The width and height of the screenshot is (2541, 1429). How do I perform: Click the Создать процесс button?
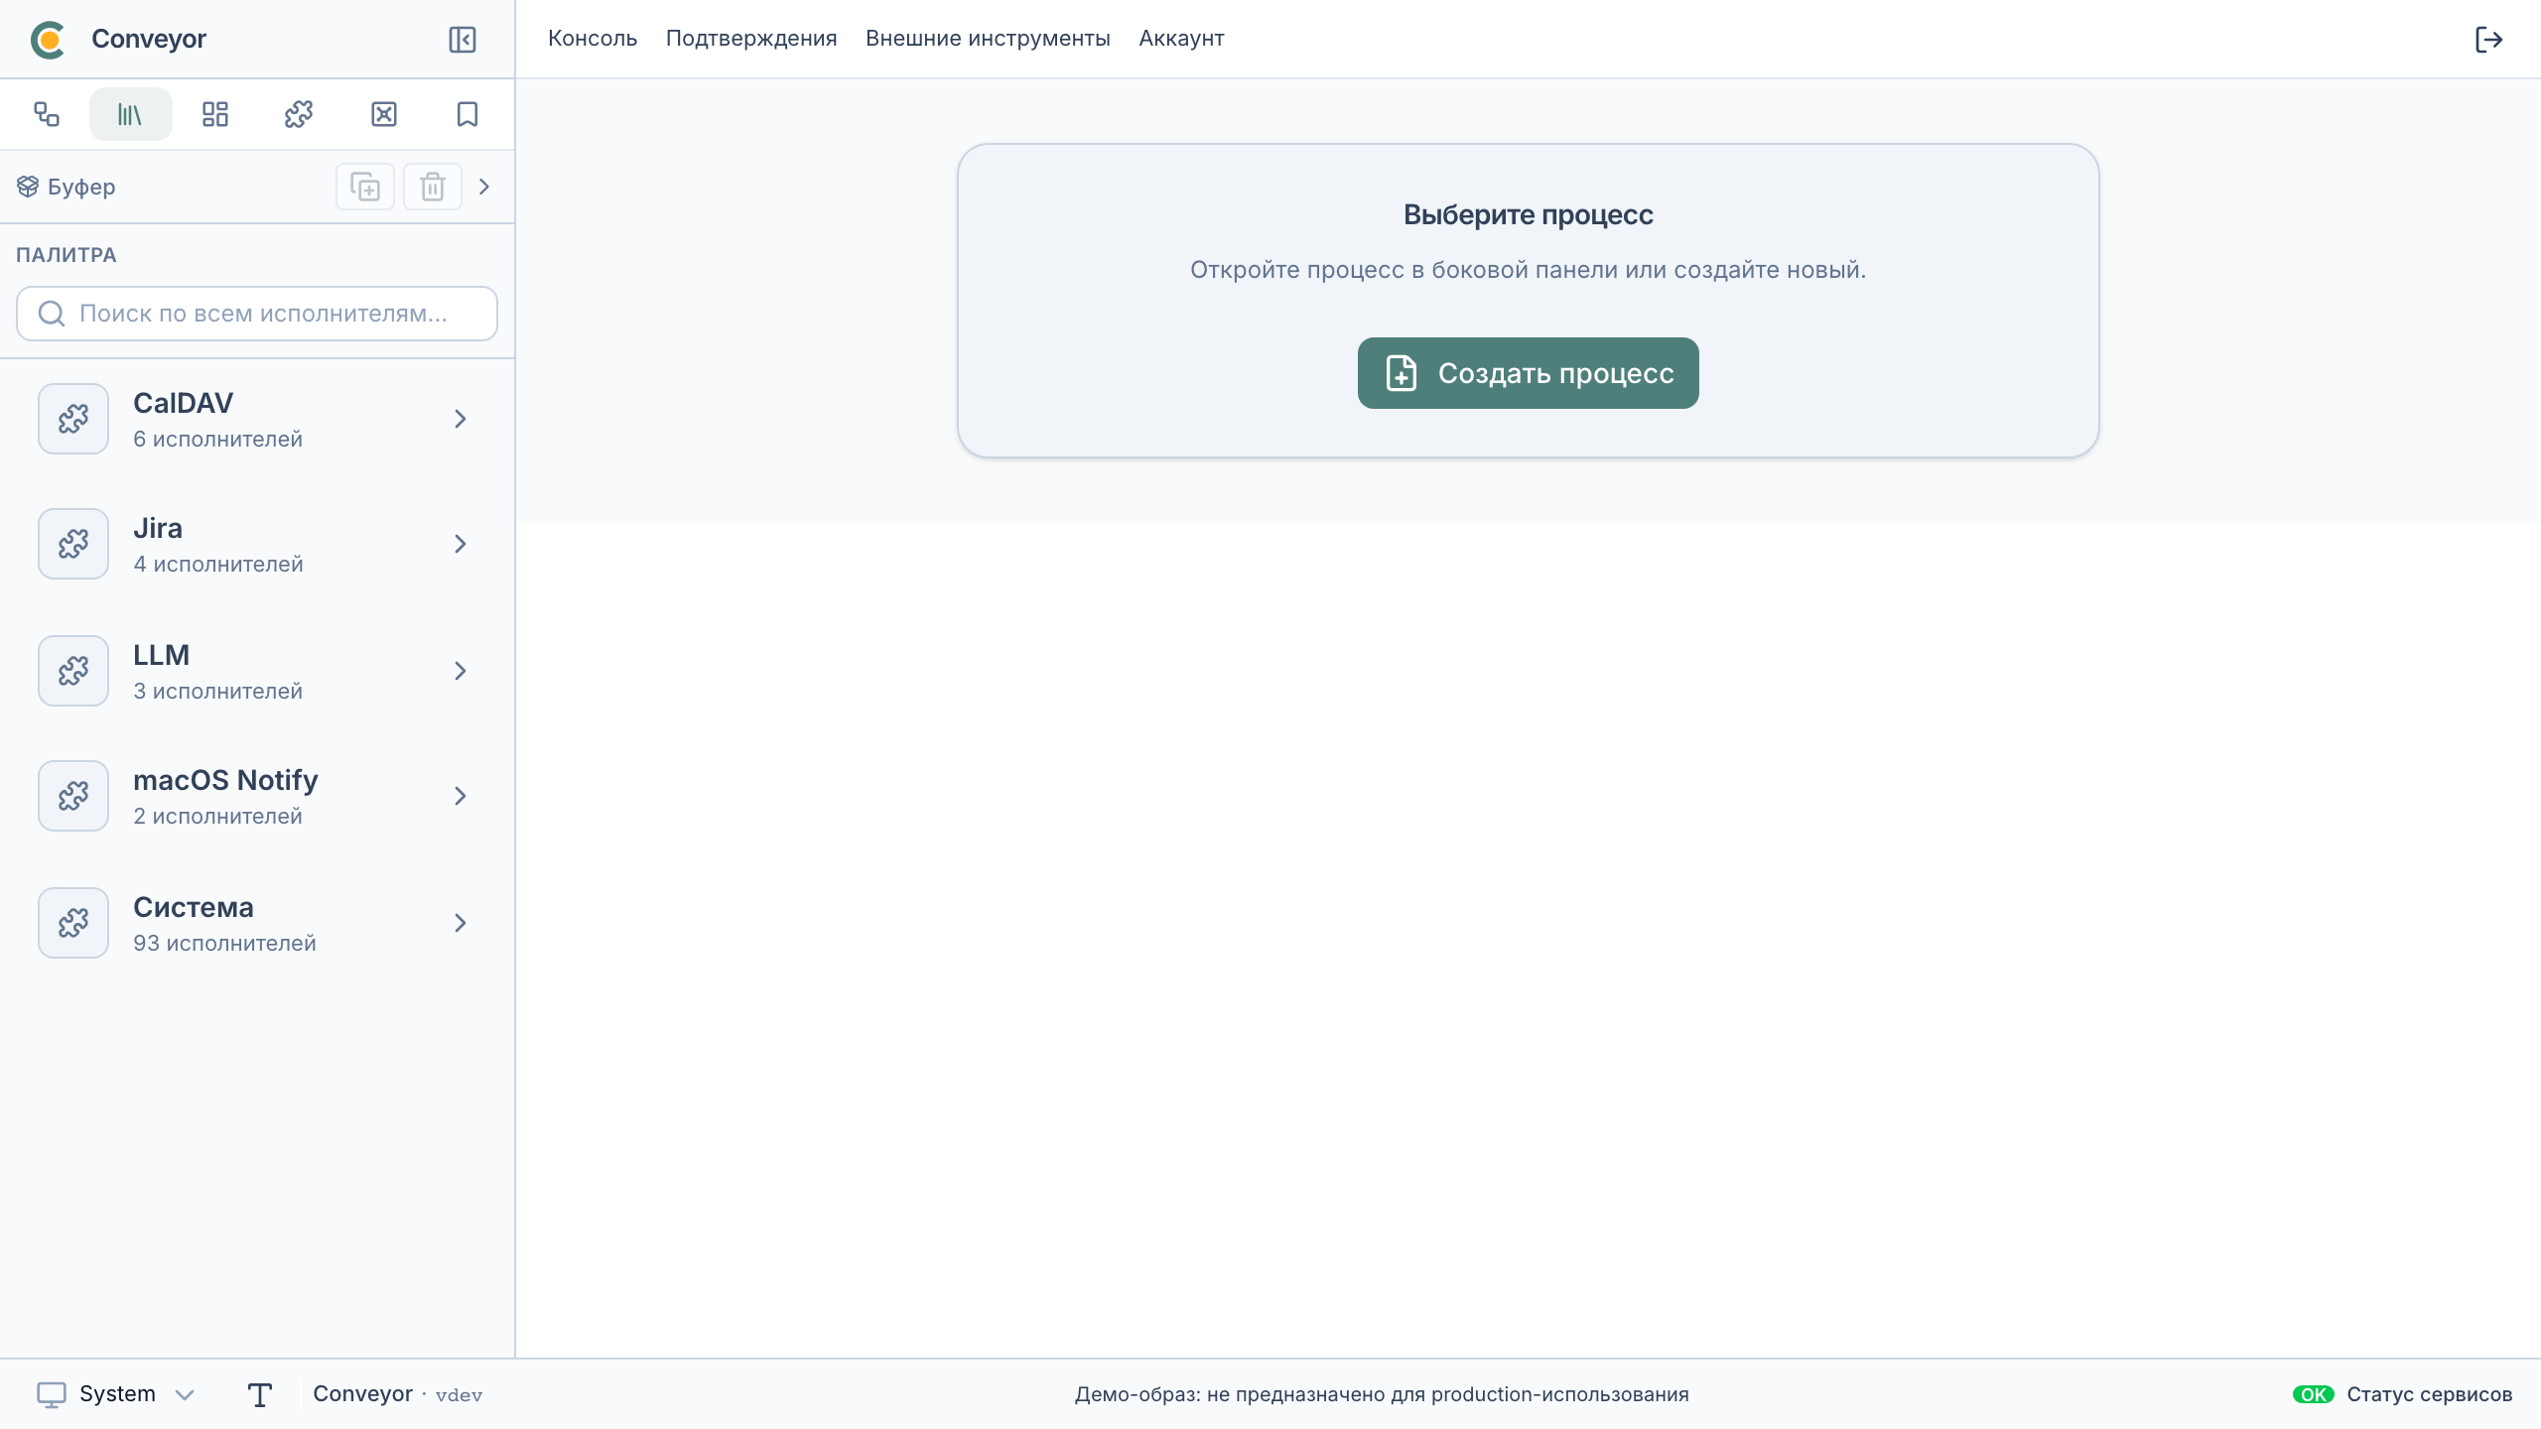point(1529,373)
